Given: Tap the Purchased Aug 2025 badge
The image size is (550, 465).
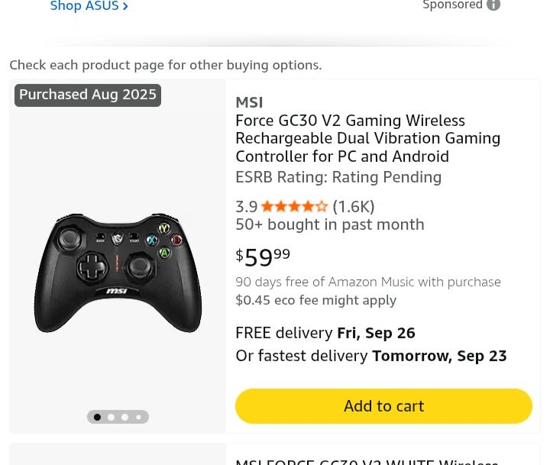Looking at the screenshot, I should coord(88,95).
